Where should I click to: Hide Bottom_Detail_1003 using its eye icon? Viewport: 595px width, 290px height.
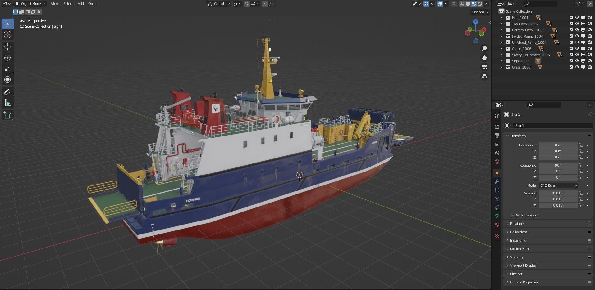[x=577, y=30]
